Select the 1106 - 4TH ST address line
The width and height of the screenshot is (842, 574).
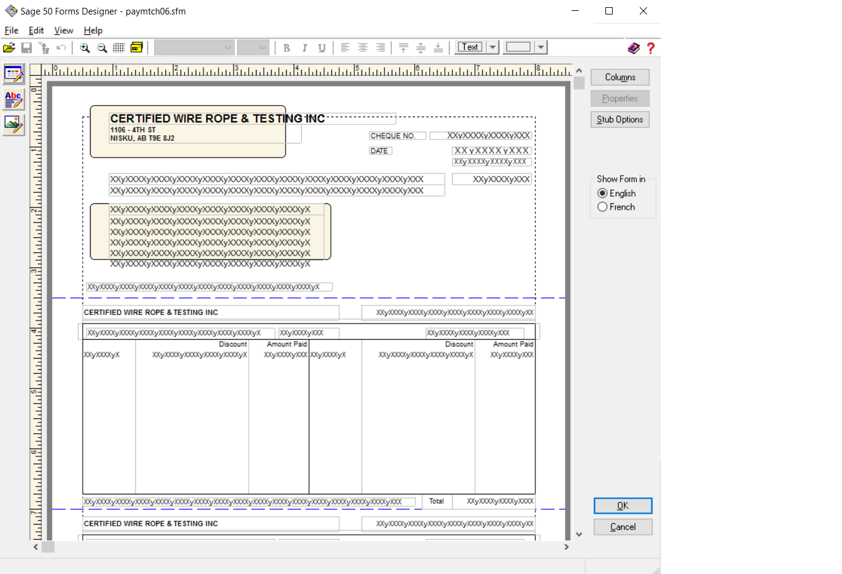(x=133, y=130)
